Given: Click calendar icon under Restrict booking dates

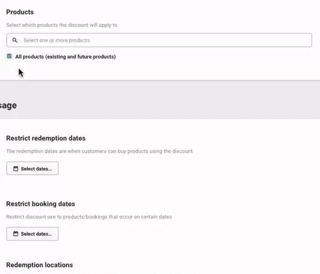Looking at the screenshot, I should (x=16, y=234).
